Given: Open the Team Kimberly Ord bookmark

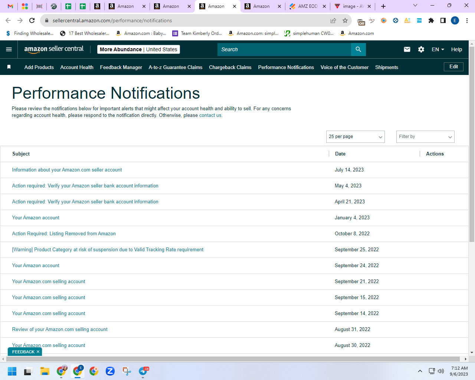Looking at the screenshot, I should [197, 33].
